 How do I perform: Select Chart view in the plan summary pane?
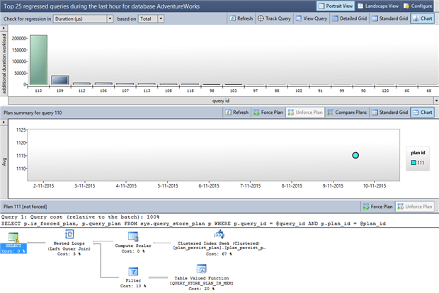coord(423,112)
